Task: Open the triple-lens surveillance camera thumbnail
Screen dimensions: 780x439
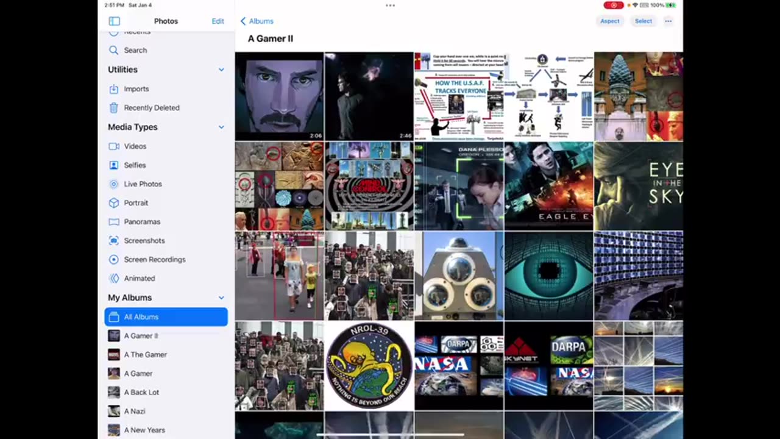Action: click(x=459, y=276)
